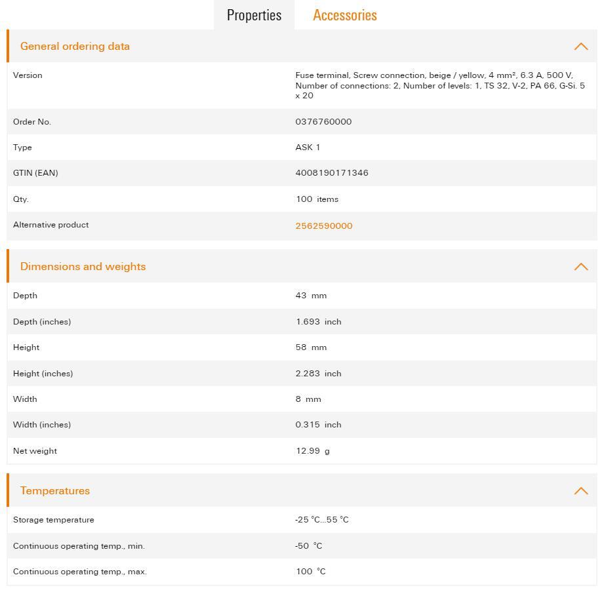
Task: Select the Properties tab
Action: pos(254,15)
